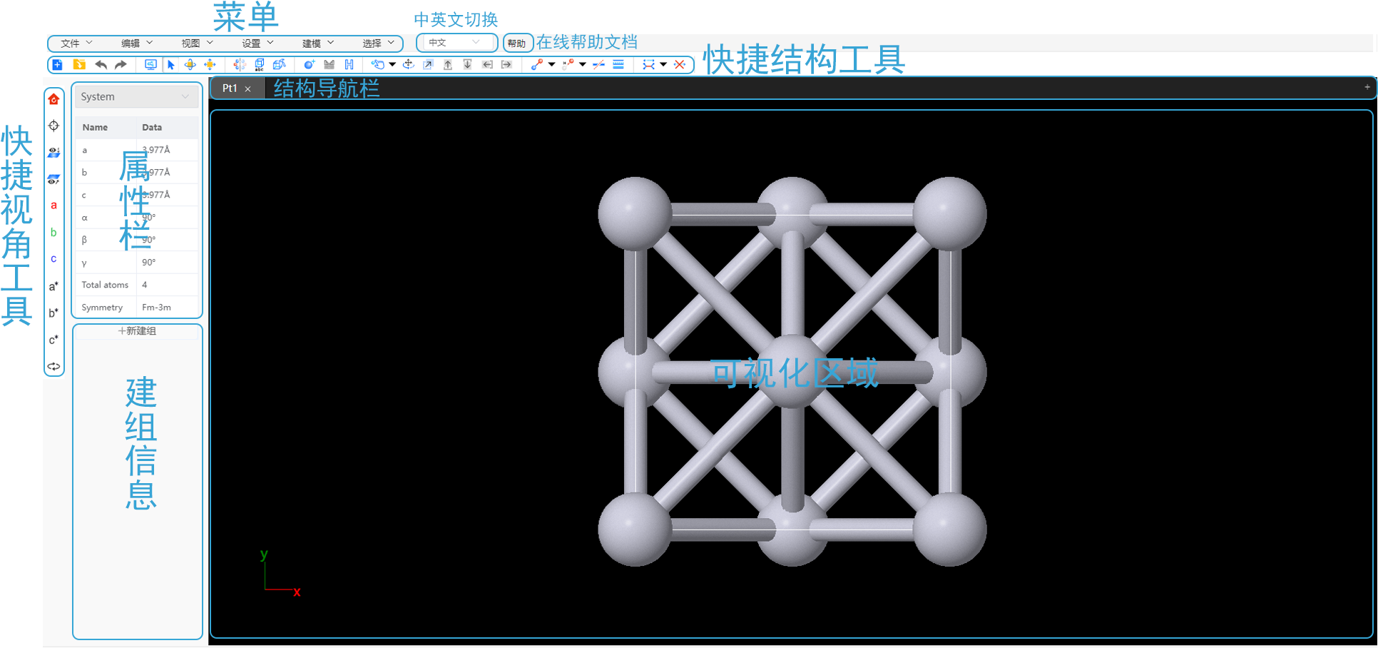
Task: Click the eye below plane view icon
Action: [53, 180]
